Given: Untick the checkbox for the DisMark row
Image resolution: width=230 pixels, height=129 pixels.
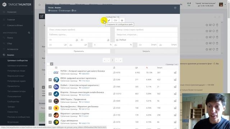Looking at the screenshot, I should tap(50, 87).
